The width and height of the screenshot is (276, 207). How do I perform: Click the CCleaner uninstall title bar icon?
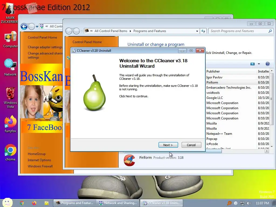click(x=74, y=50)
